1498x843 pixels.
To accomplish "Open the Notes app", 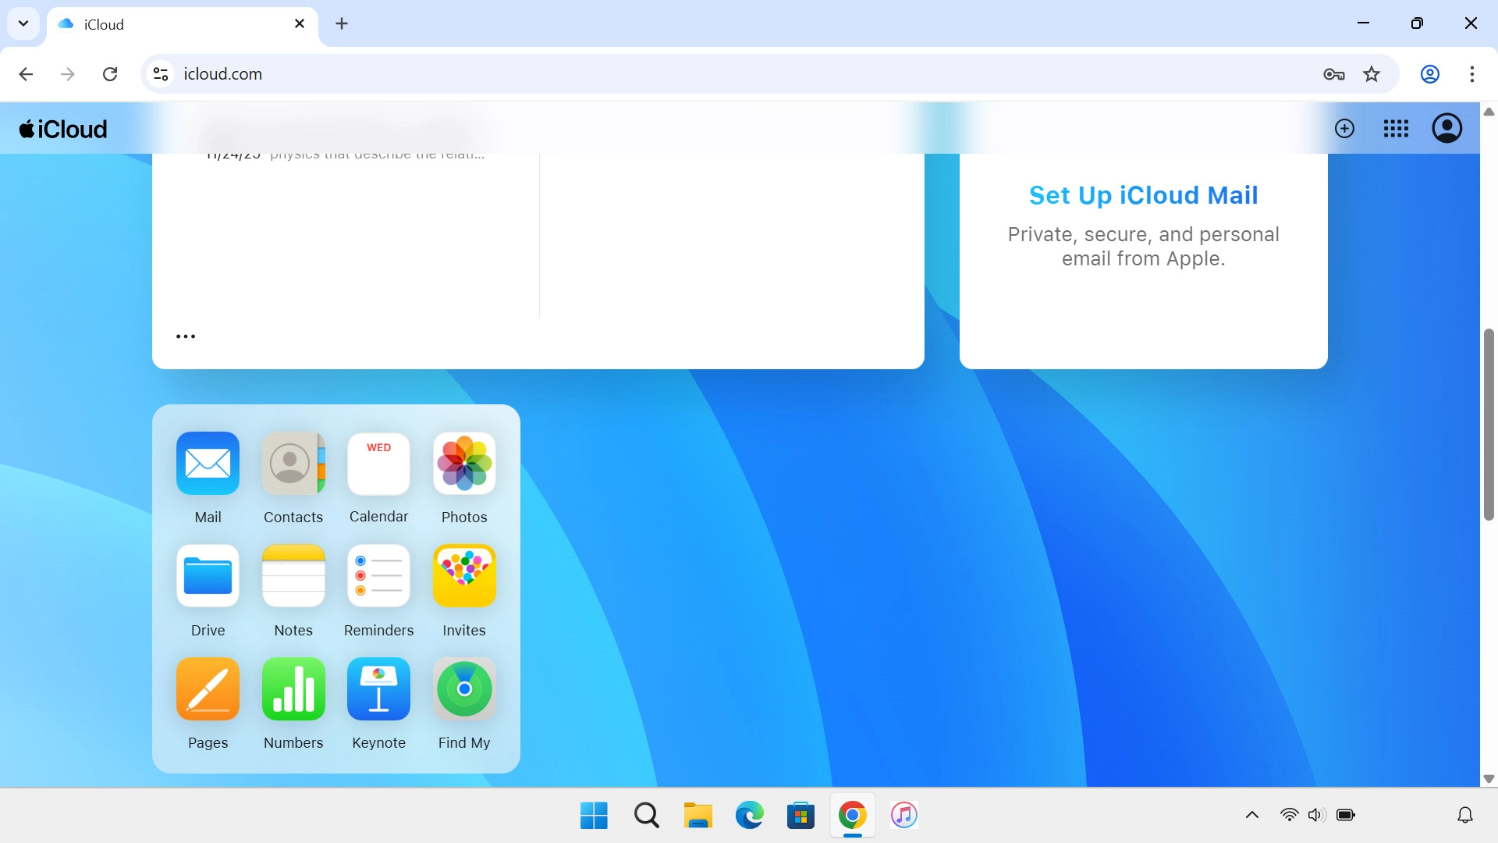I will click(x=293, y=576).
